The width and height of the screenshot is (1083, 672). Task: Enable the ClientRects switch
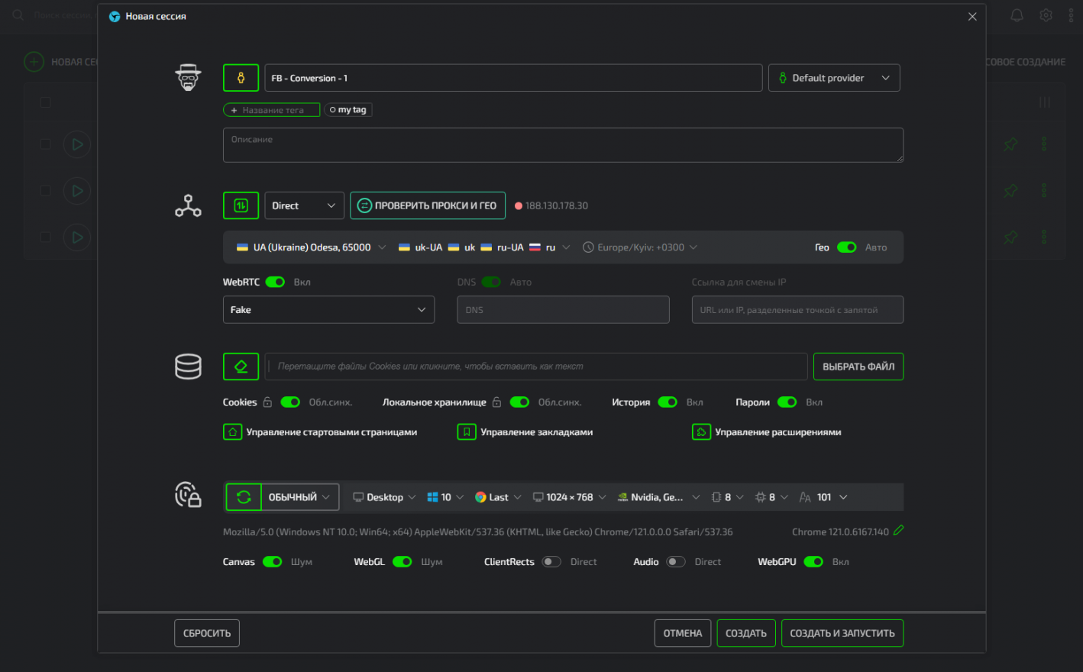[551, 562]
